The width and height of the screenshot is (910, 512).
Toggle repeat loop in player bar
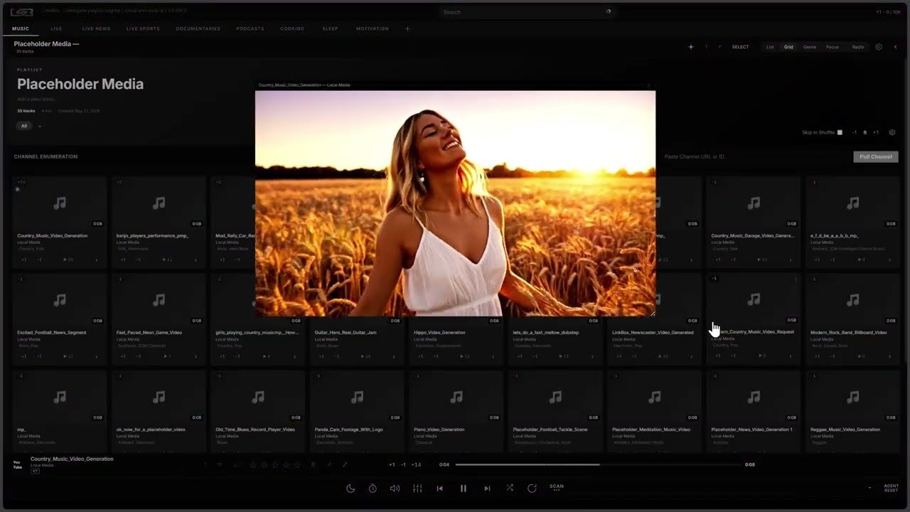532,489
